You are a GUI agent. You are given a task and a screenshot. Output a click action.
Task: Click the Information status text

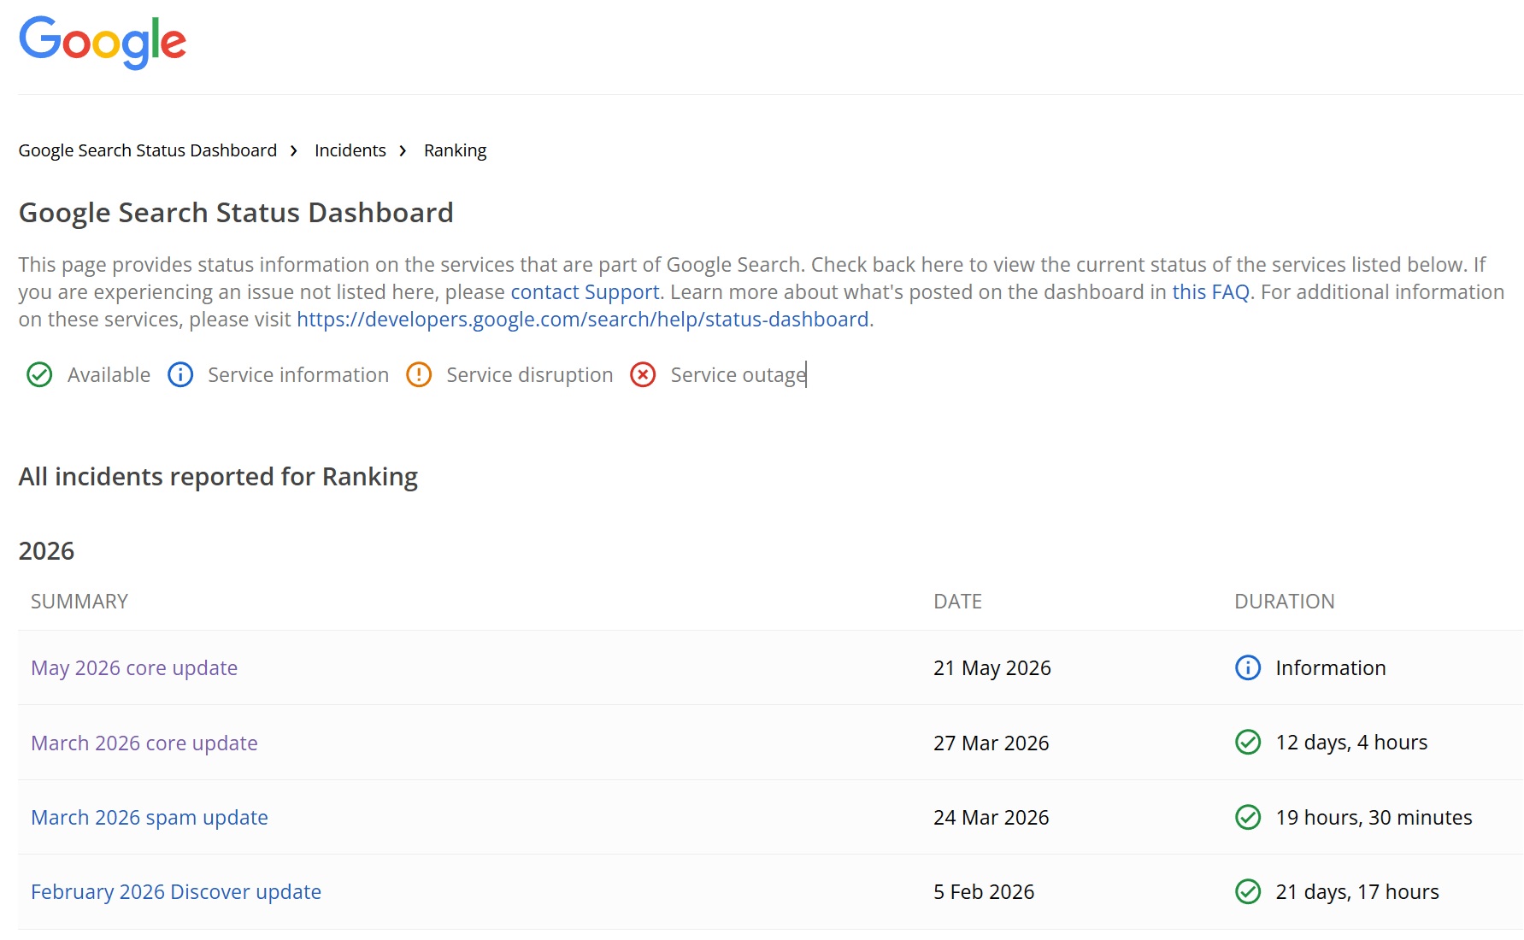click(1331, 668)
